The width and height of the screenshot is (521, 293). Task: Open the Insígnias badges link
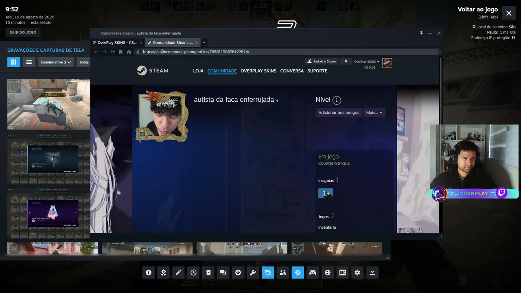pos(326,181)
